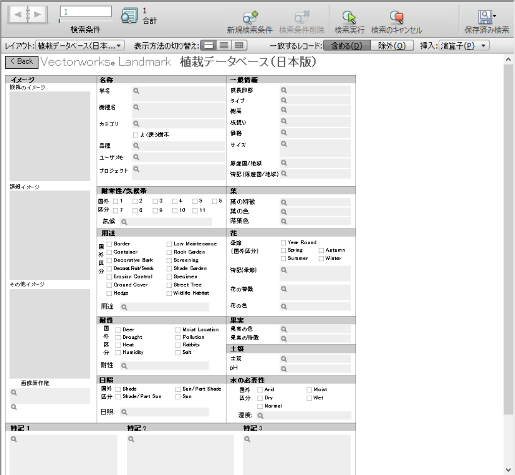Enable the よく使う樹木 checkbox
Viewport: 515px width, 475px height.
coord(135,135)
